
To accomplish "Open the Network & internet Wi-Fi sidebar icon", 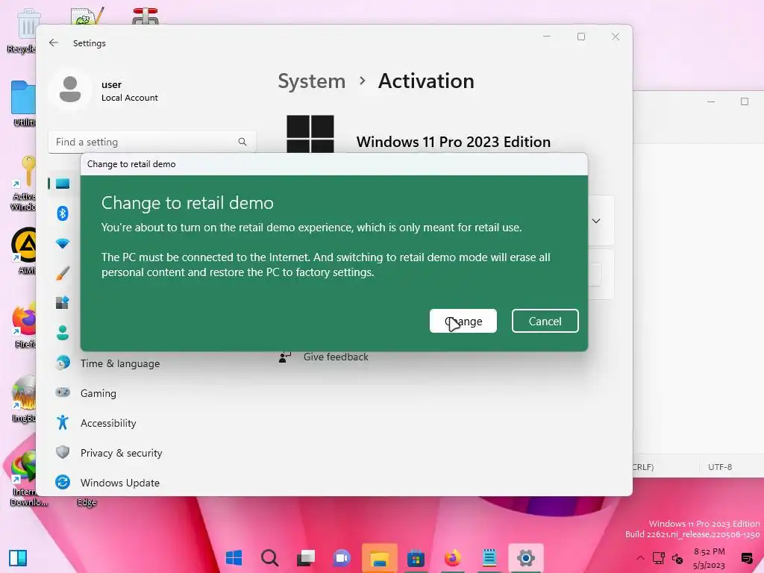I will [x=63, y=243].
